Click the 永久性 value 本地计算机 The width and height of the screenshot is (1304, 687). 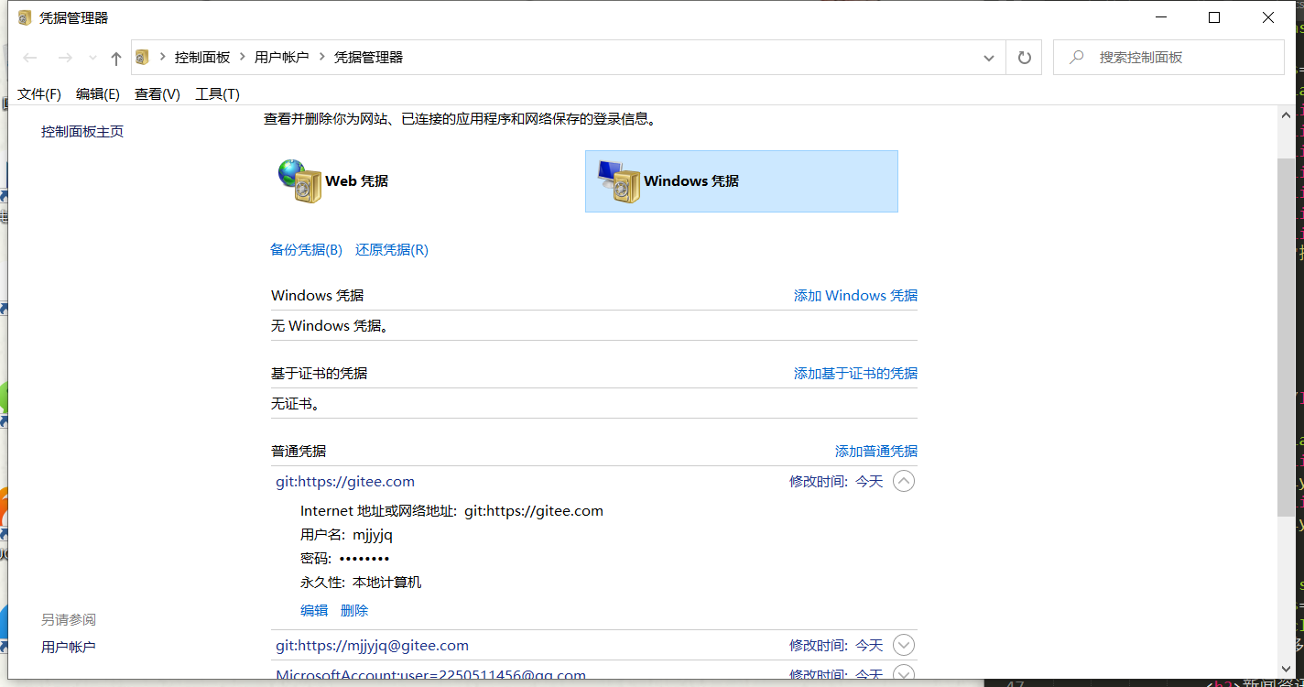click(x=387, y=583)
